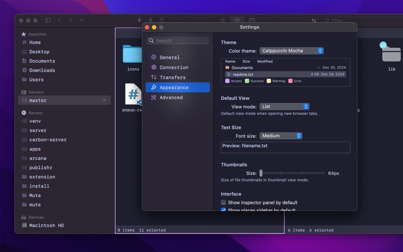Select the master server entry
This screenshot has height=252, width=403.
coord(64,100)
